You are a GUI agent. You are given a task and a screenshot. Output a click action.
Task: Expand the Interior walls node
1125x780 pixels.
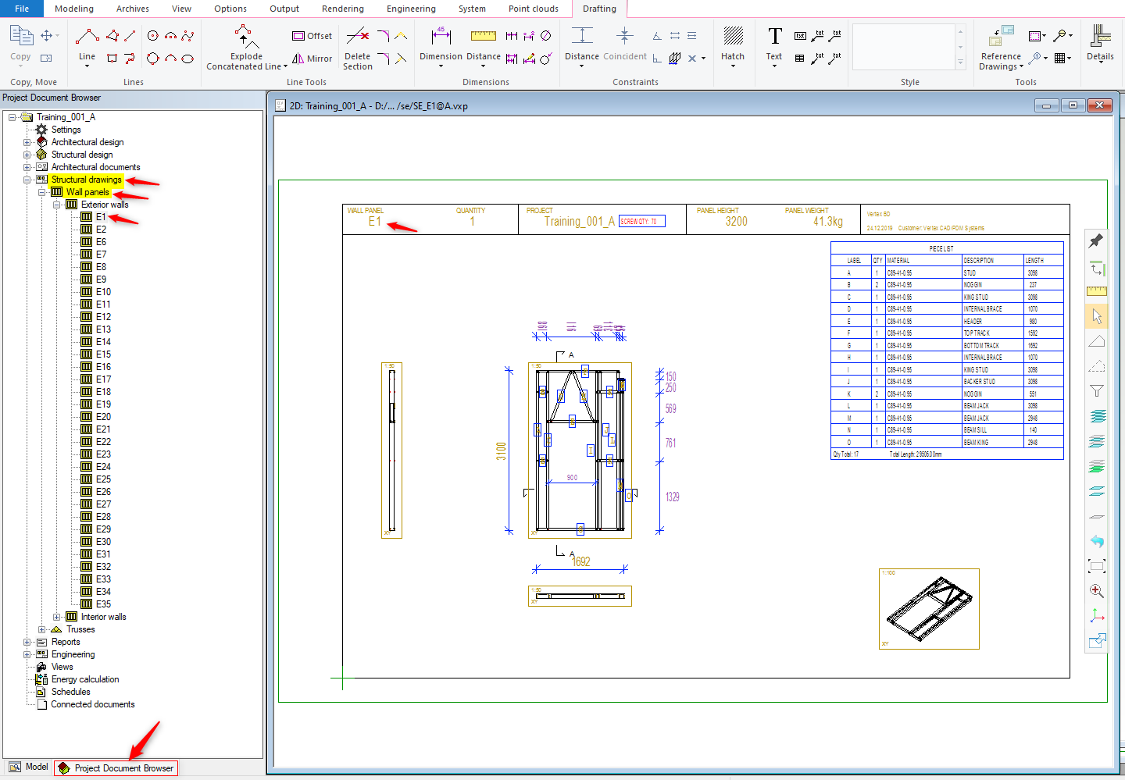pos(56,616)
